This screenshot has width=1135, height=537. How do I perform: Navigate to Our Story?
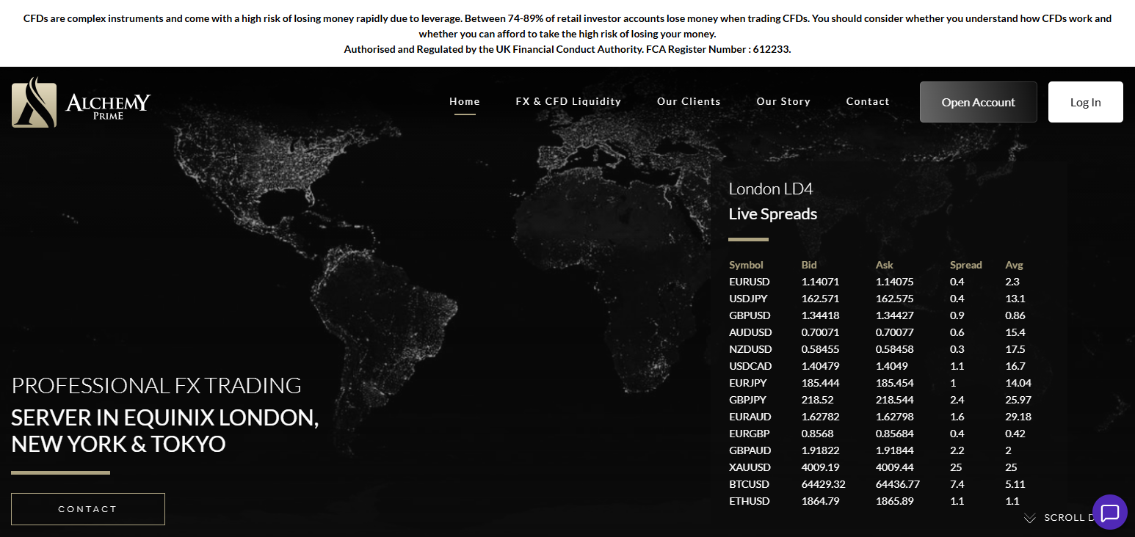783,102
